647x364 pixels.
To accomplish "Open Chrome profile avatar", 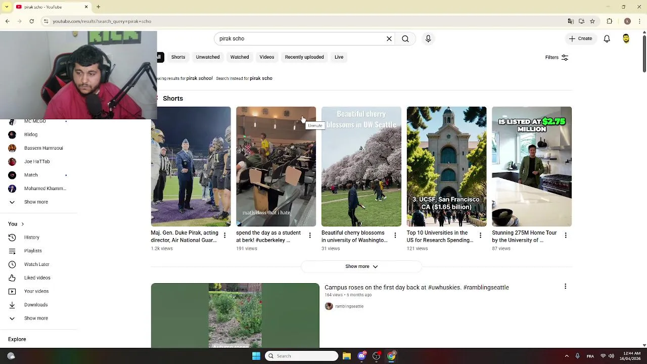I will coord(627,21).
